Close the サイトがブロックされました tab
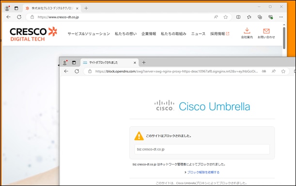This screenshot has width=296, height=186. coord(135,63)
